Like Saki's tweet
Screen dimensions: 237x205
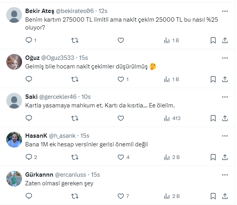[x=121, y=118]
